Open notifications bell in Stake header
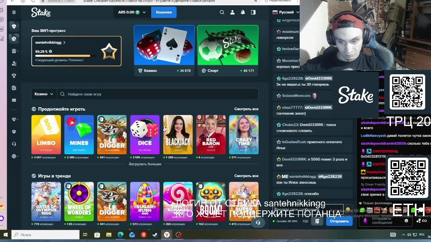This screenshot has width=431, height=242. [x=243, y=12]
